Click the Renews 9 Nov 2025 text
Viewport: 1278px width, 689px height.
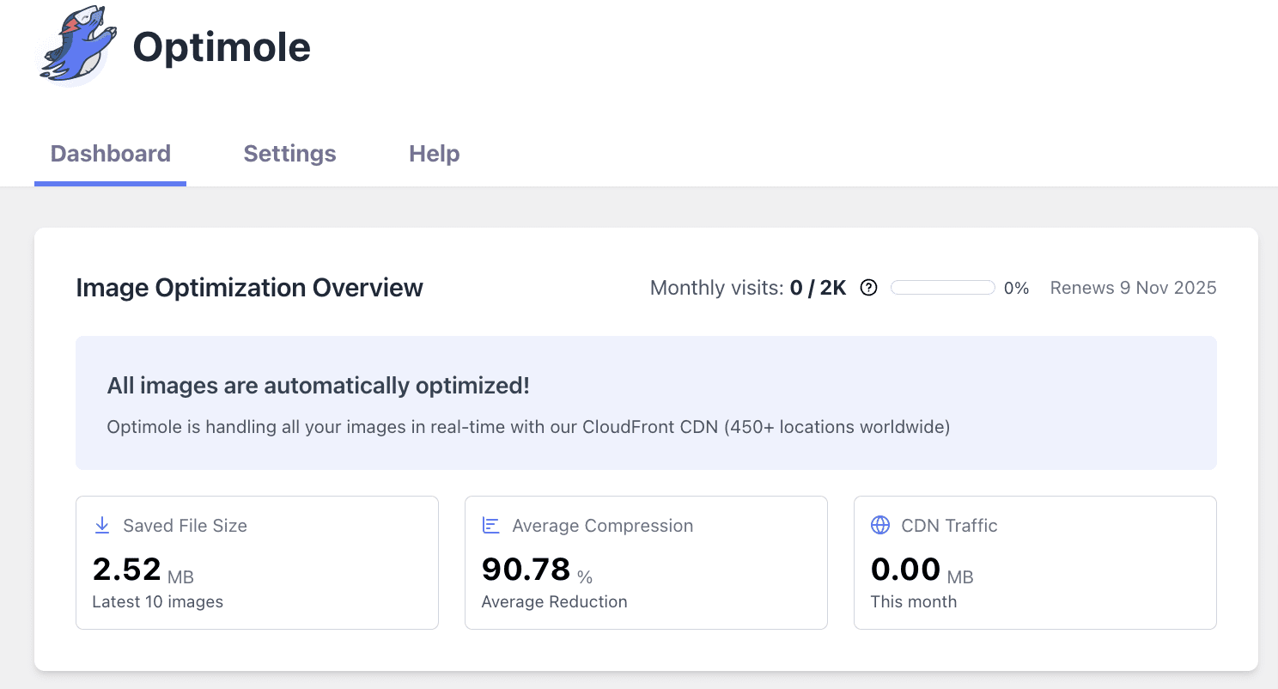[1133, 288]
